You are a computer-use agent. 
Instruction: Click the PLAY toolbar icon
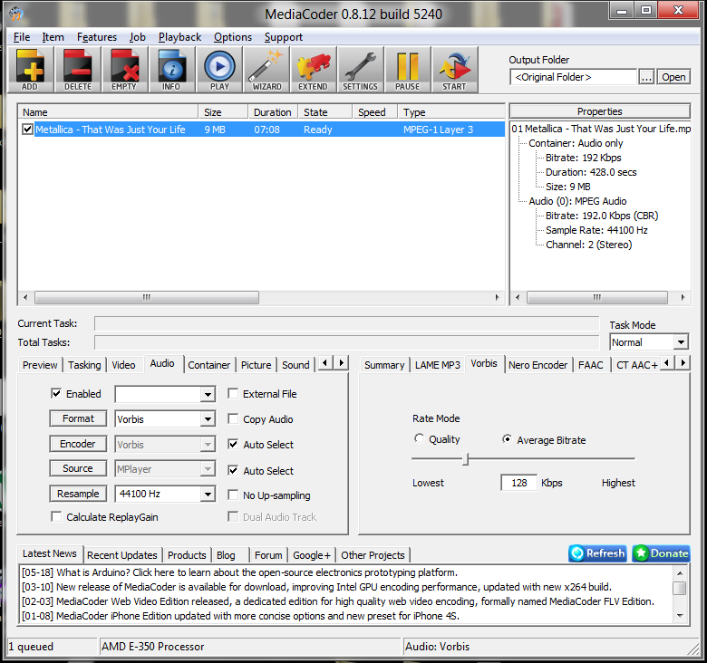pyautogui.click(x=219, y=70)
